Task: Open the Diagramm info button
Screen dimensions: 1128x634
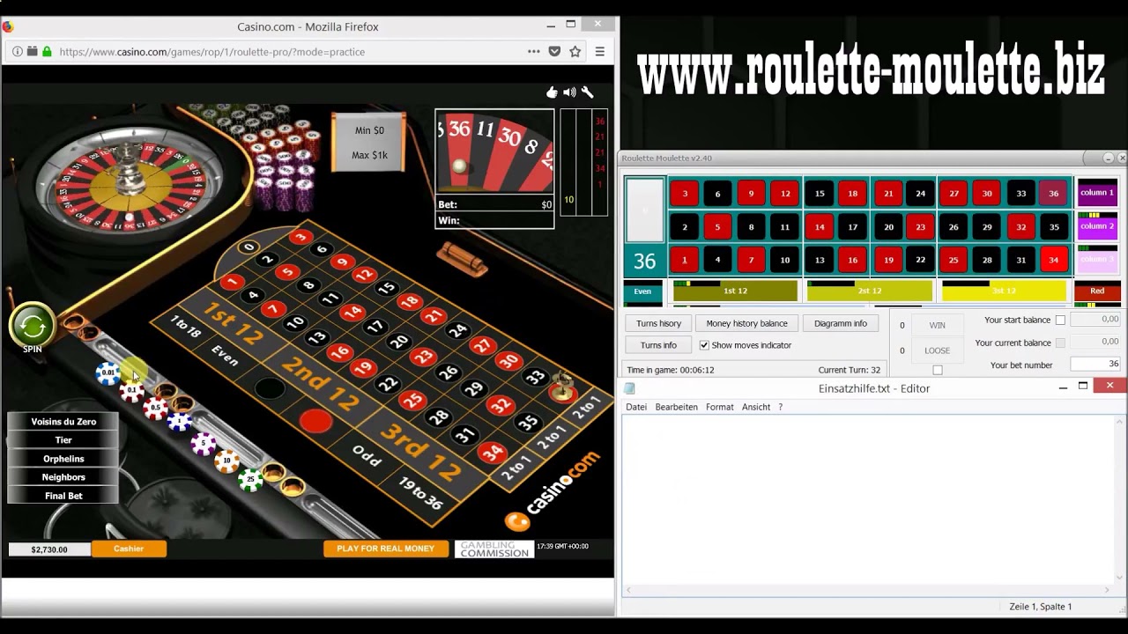Action: (x=840, y=323)
